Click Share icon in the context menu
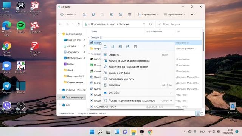This screenshot has width=242, height=136. [128, 46]
